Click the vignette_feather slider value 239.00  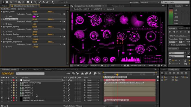pyautogui.click(x=35, y=39)
